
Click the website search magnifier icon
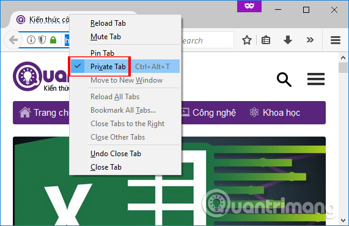[x=284, y=80]
